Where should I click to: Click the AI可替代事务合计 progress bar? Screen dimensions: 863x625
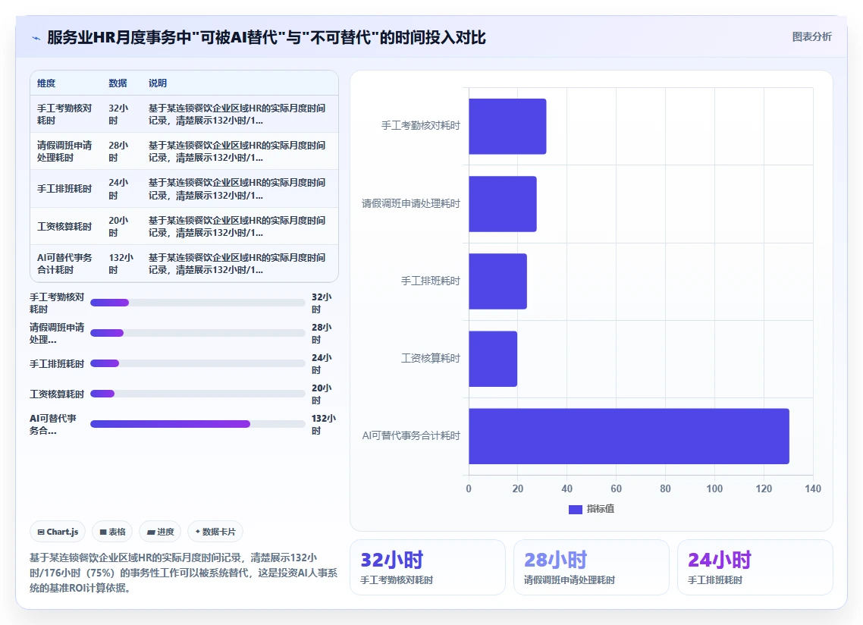click(198, 424)
